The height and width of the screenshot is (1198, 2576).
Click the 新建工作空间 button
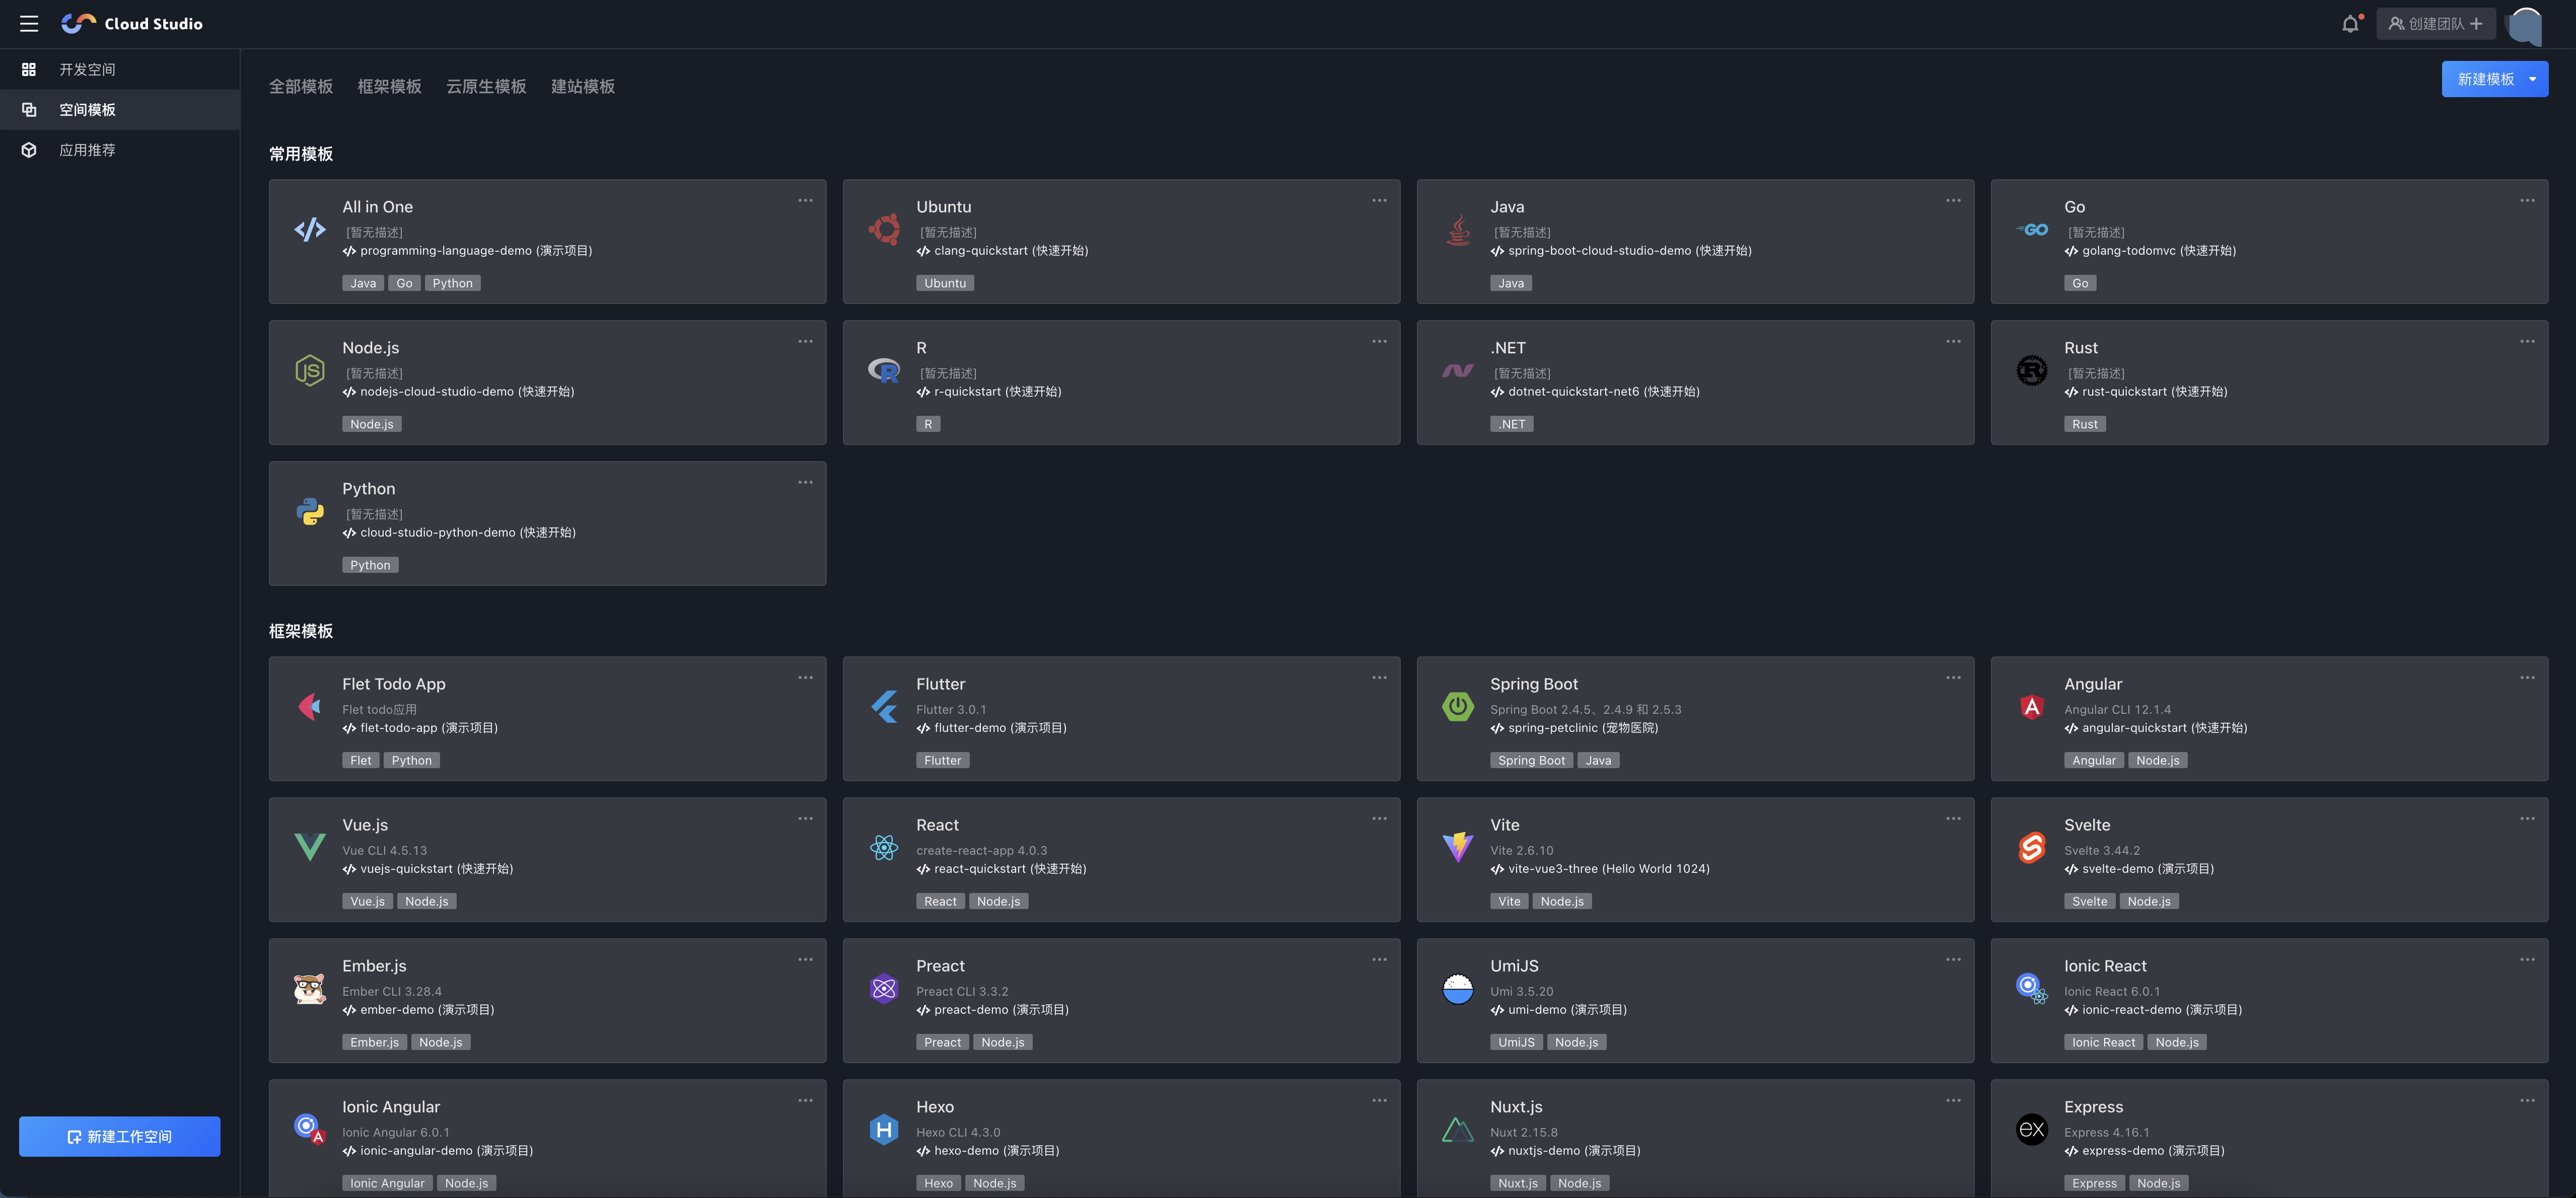pos(119,1136)
